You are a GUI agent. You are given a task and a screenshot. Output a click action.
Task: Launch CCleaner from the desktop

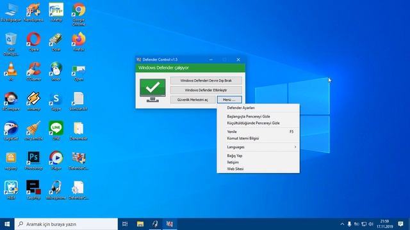coord(33,71)
